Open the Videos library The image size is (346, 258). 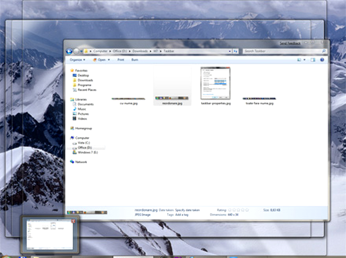pos(82,119)
